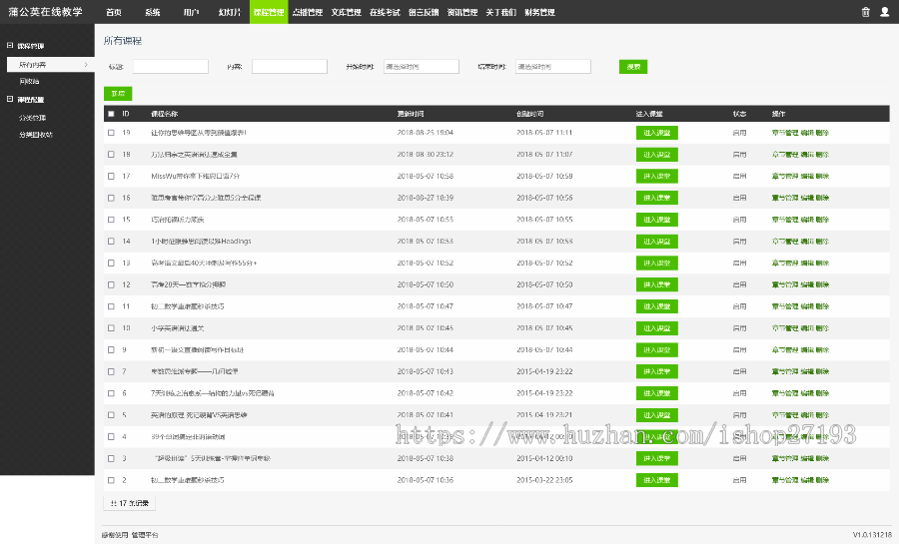Click the MissWu course name in row 17

coord(196,176)
